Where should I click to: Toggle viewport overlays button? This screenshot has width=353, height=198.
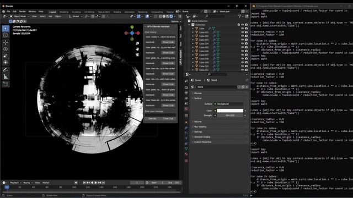[x=147, y=16]
